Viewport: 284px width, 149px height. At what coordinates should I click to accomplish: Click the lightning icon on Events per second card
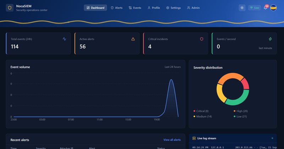point(270,39)
